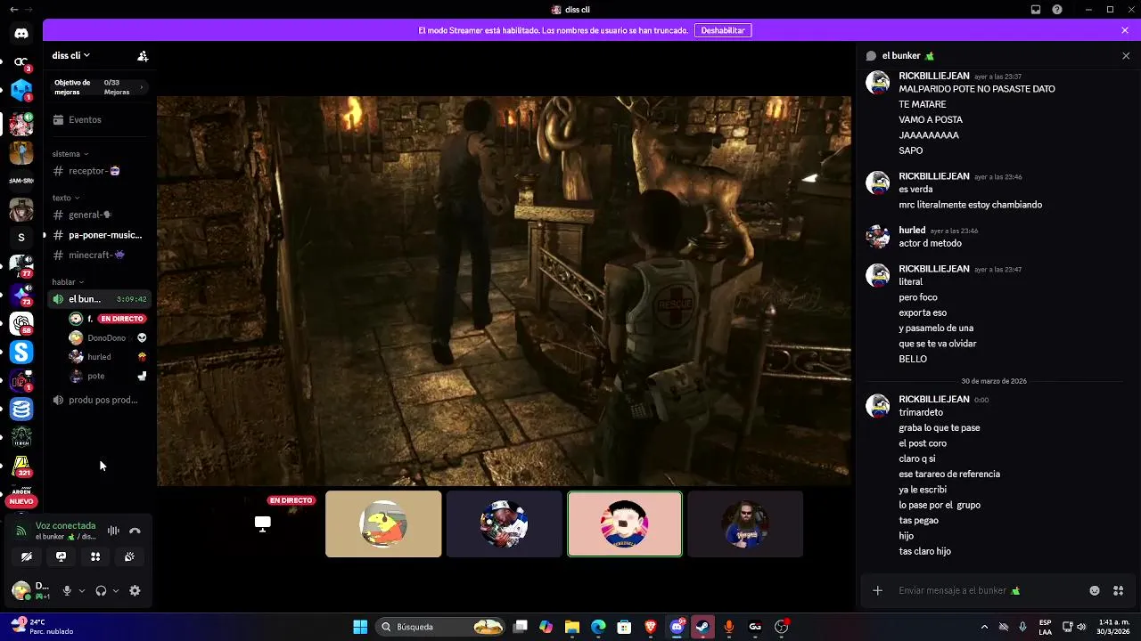Open the general text channel

99,215
